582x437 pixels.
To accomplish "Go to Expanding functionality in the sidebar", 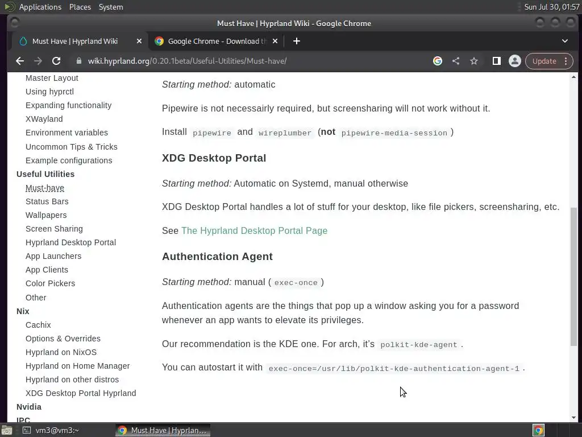I will (x=68, y=105).
